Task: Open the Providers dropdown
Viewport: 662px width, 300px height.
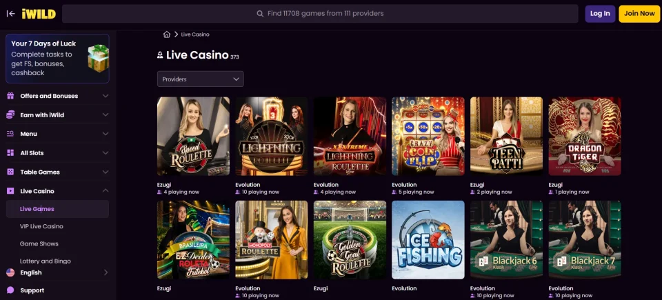Action: (x=200, y=79)
